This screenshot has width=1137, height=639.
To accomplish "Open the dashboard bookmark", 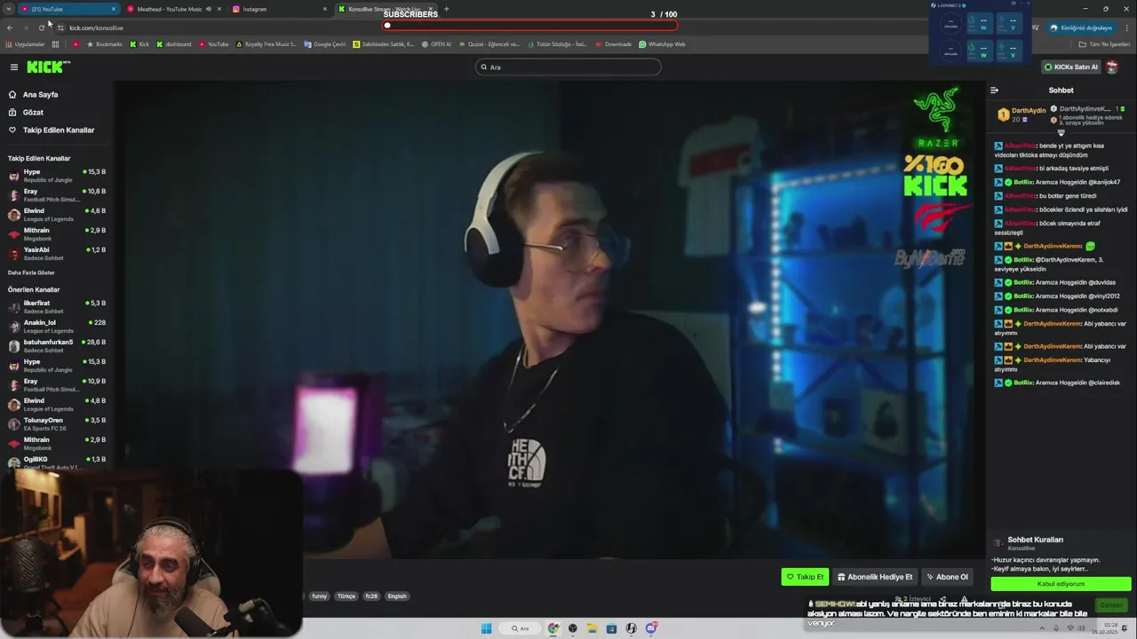I will tap(174, 44).
